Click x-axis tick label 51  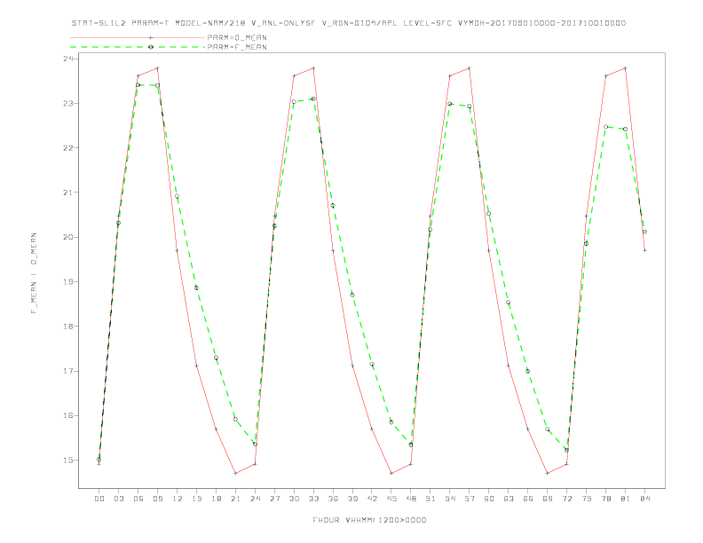[430, 499]
